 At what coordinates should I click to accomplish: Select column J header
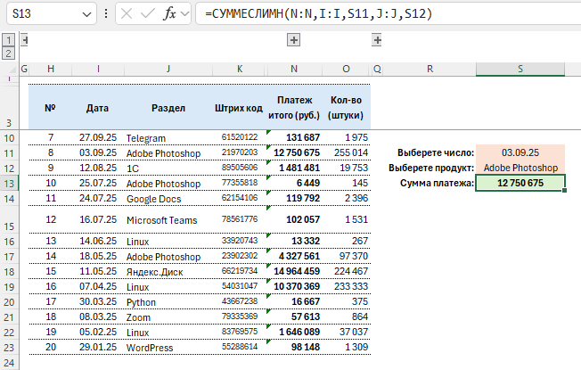168,70
